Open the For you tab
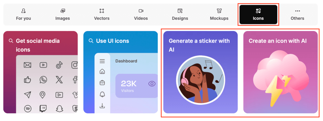323x121 pixels. [24, 15]
